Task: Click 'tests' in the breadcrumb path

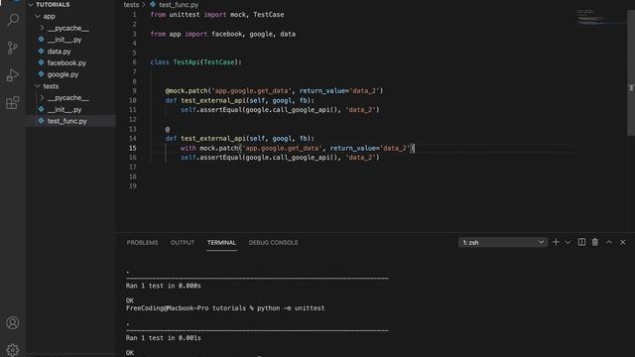Action: 131,4
